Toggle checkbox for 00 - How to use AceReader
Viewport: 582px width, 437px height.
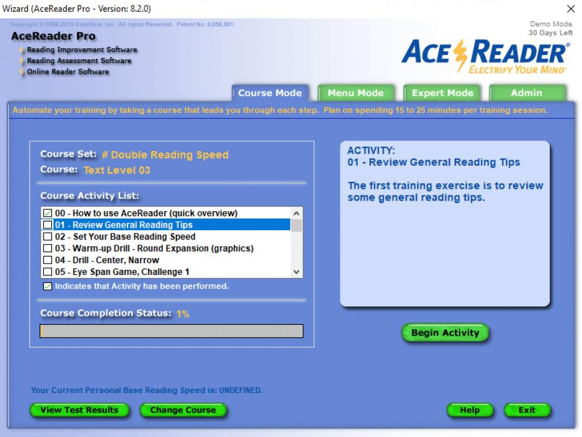(48, 213)
